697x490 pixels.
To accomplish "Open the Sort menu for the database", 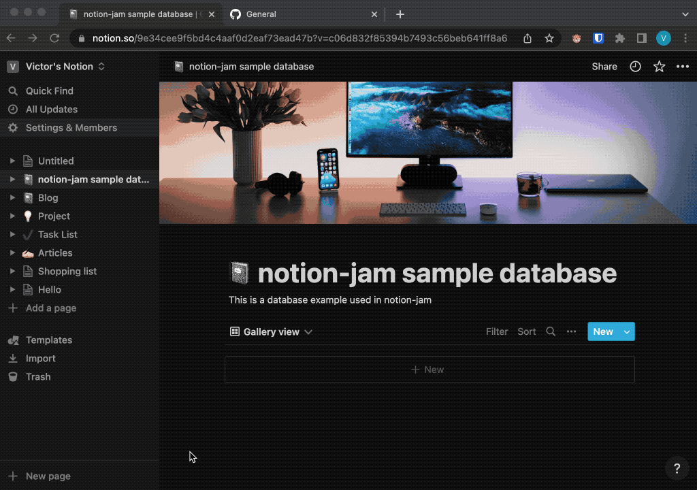I will 526,331.
